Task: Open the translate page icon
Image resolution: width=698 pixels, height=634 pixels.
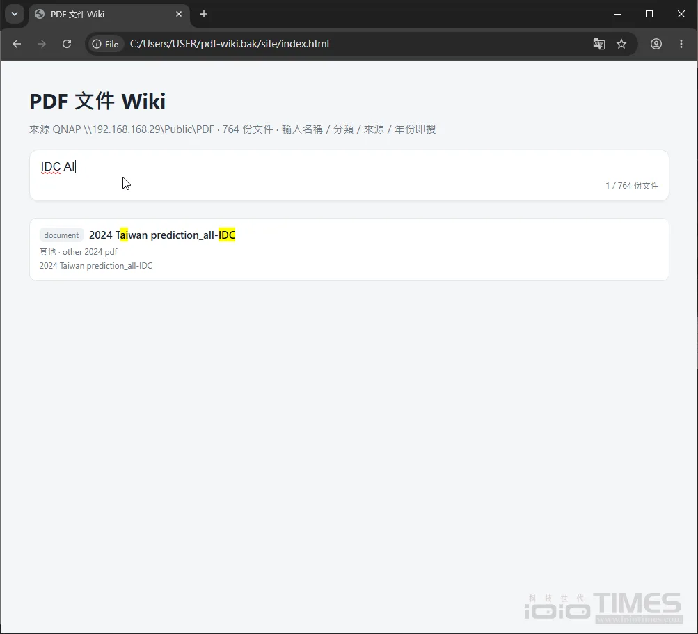Action: (x=598, y=44)
